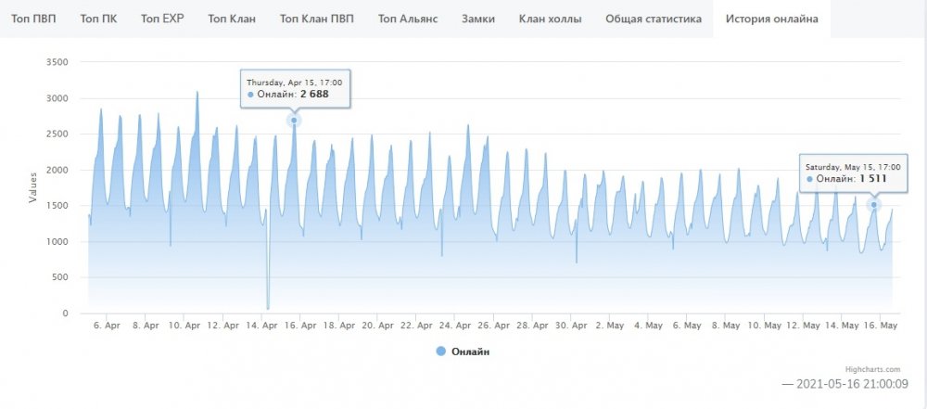Click the April 15 highlighted data point
The height and width of the screenshot is (409, 927).
click(294, 121)
